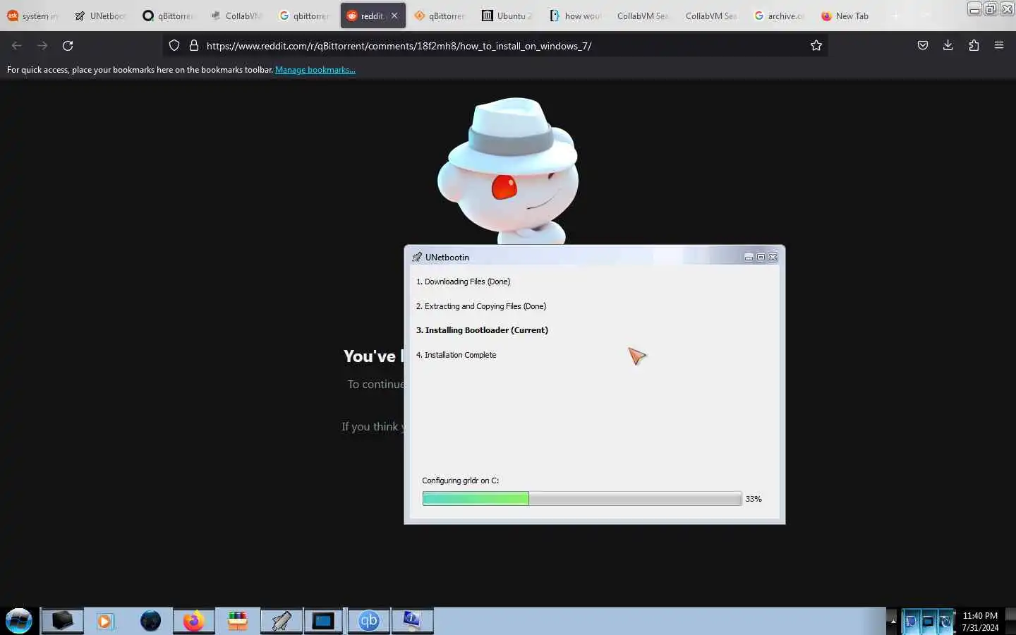Click the Reddit Snoo mascot image
Image resolution: width=1016 pixels, height=635 pixels.
coord(508,171)
